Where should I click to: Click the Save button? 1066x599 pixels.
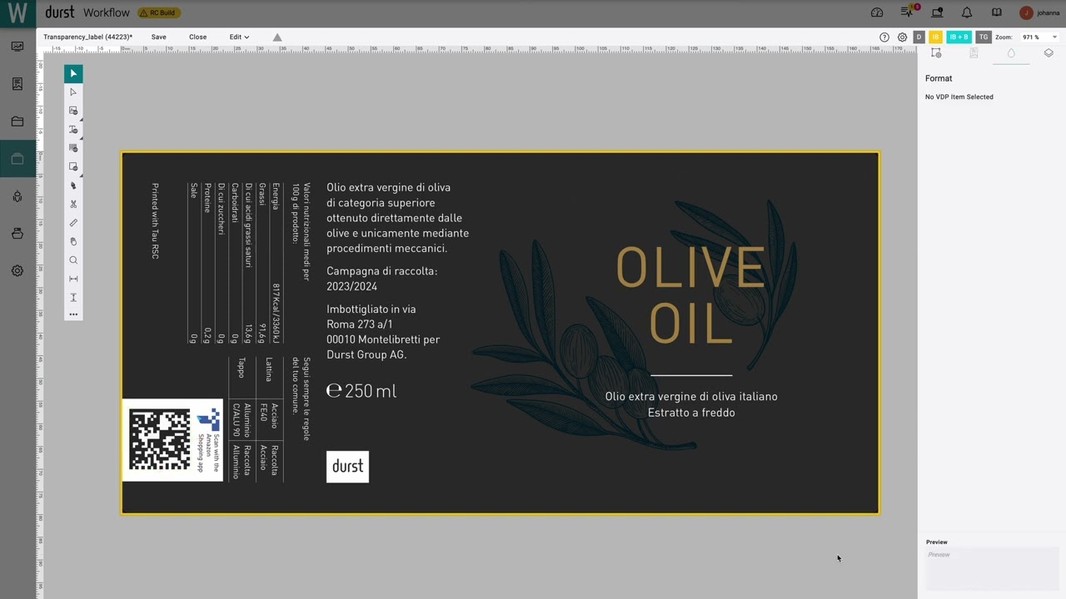pos(158,37)
